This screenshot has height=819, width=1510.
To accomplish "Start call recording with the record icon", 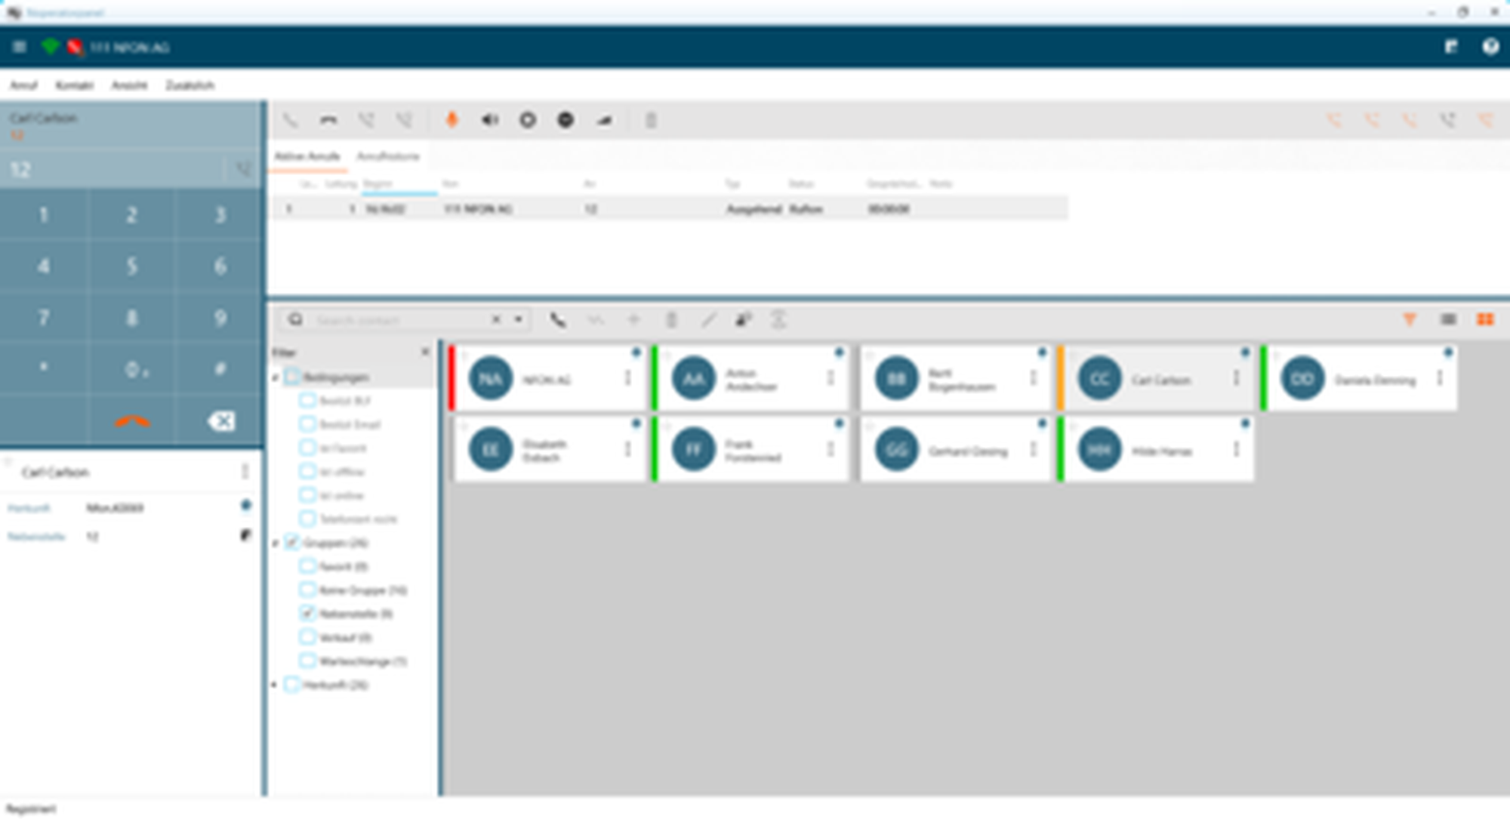I will tap(528, 120).
